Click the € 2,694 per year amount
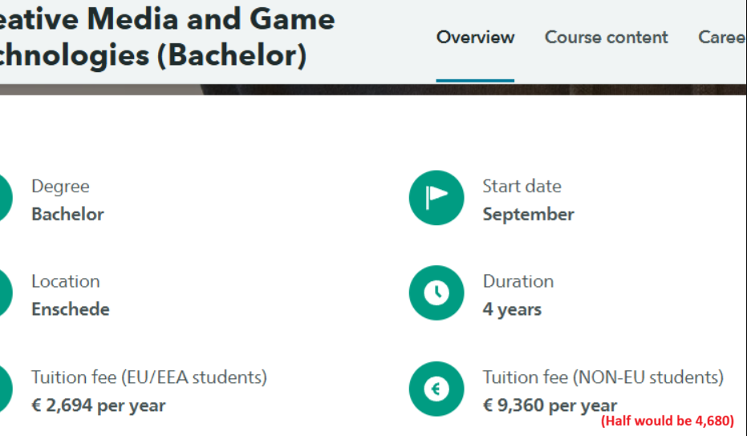 99,406
